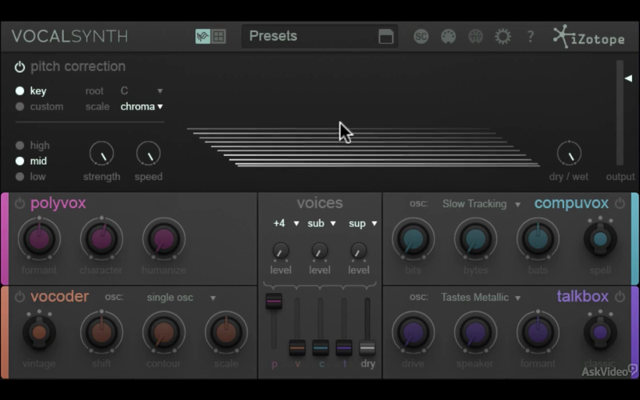The image size is (640, 400).
Task: Open the chroma scale dropdown
Action: 142,106
